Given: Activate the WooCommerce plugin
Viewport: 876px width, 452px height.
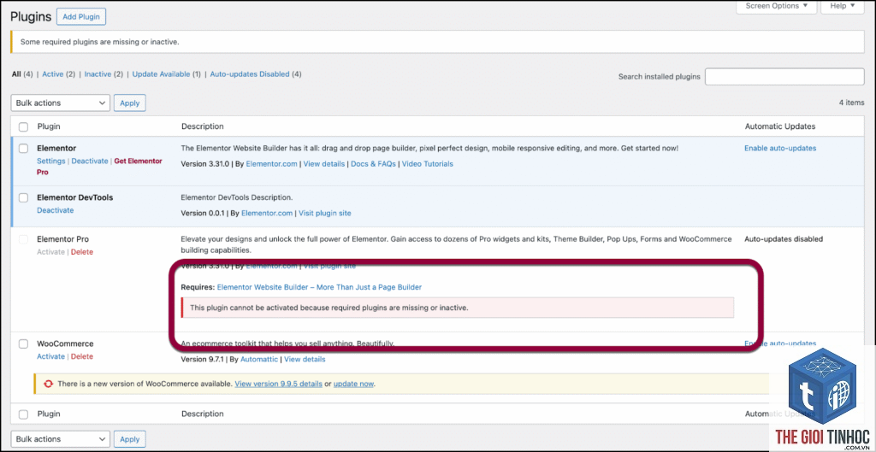Looking at the screenshot, I should pos(50,356).
